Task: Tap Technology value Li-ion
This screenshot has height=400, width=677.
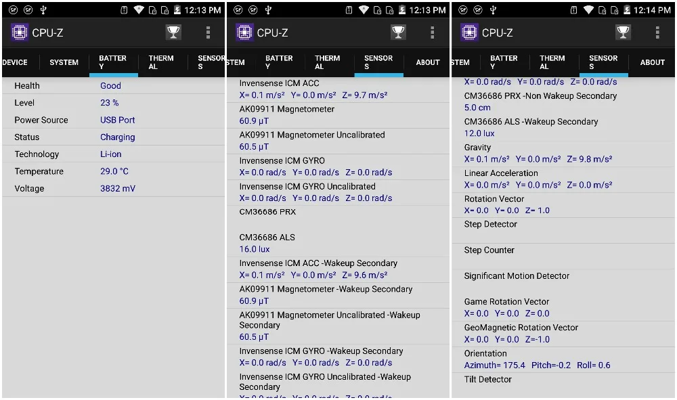Action: [x=110, y=154]
